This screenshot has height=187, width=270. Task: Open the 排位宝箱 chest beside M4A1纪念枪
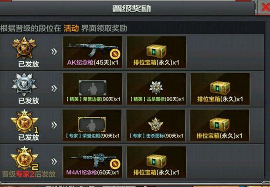156,161
